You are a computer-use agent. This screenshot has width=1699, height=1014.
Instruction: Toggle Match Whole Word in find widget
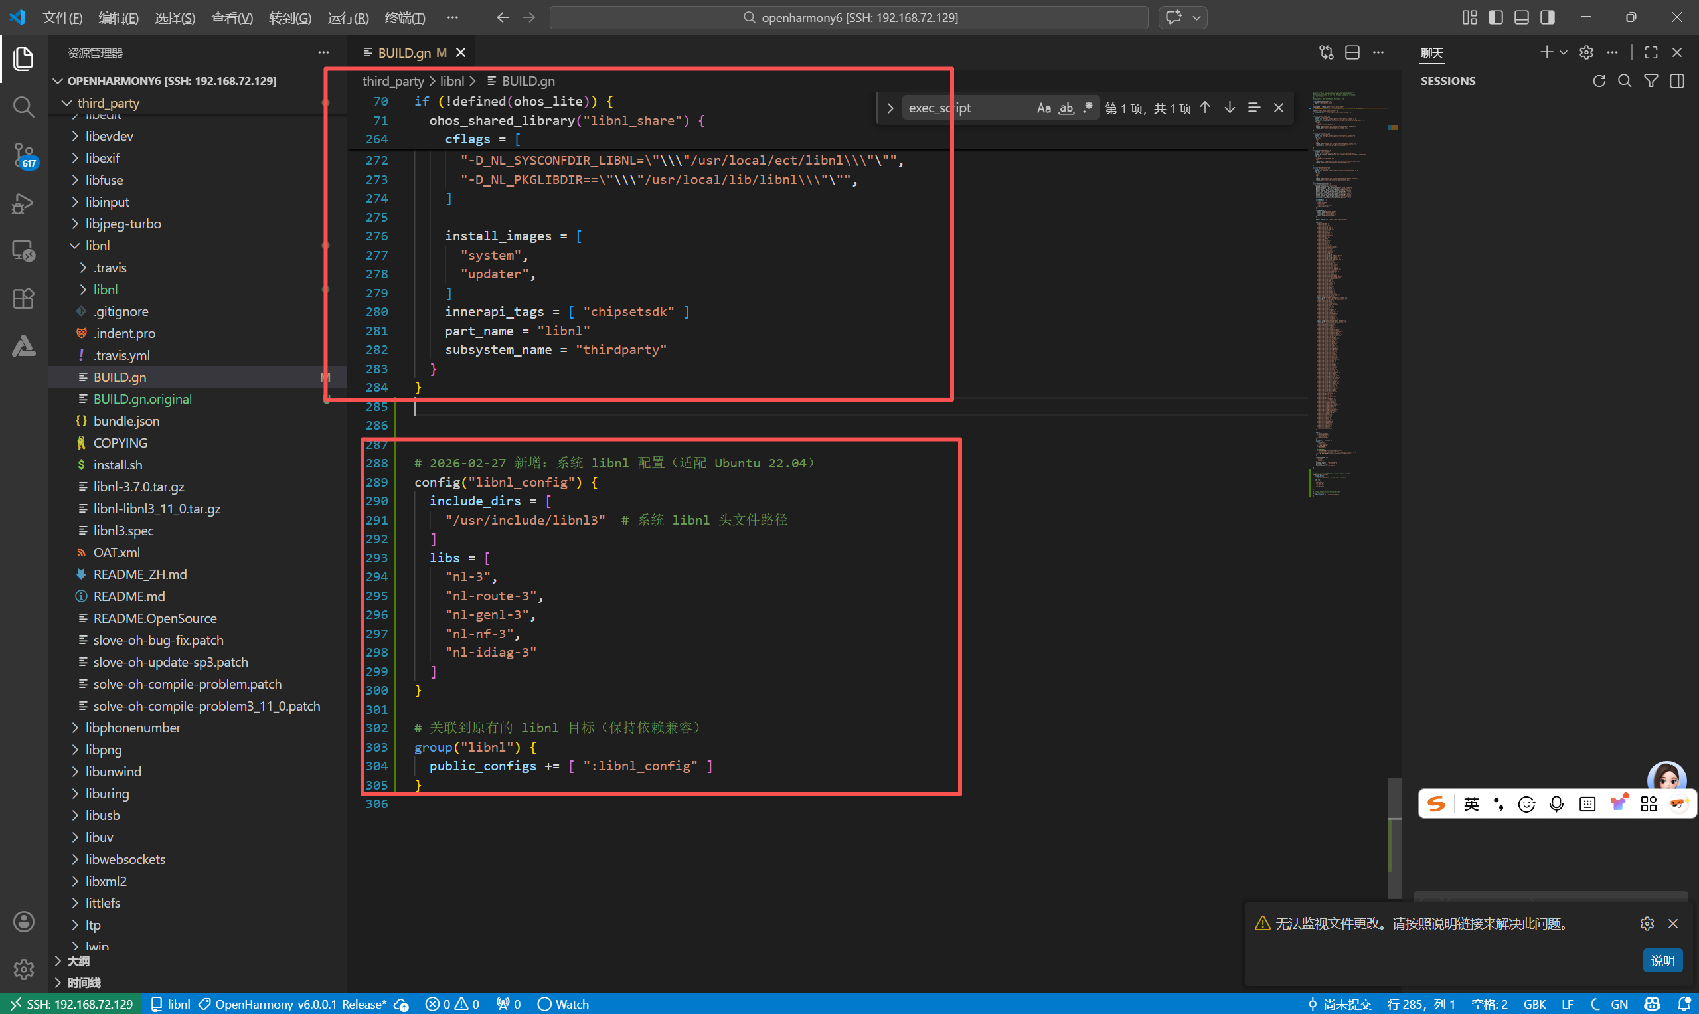[x=1066, y=108]
